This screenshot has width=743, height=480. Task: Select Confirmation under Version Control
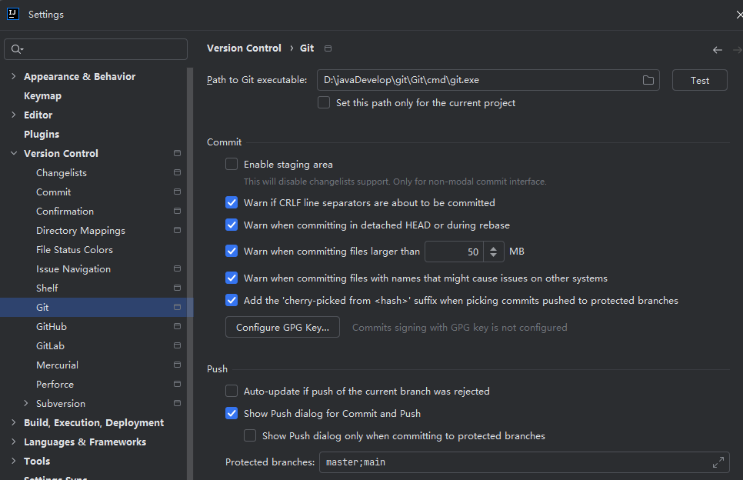point(65,211)
